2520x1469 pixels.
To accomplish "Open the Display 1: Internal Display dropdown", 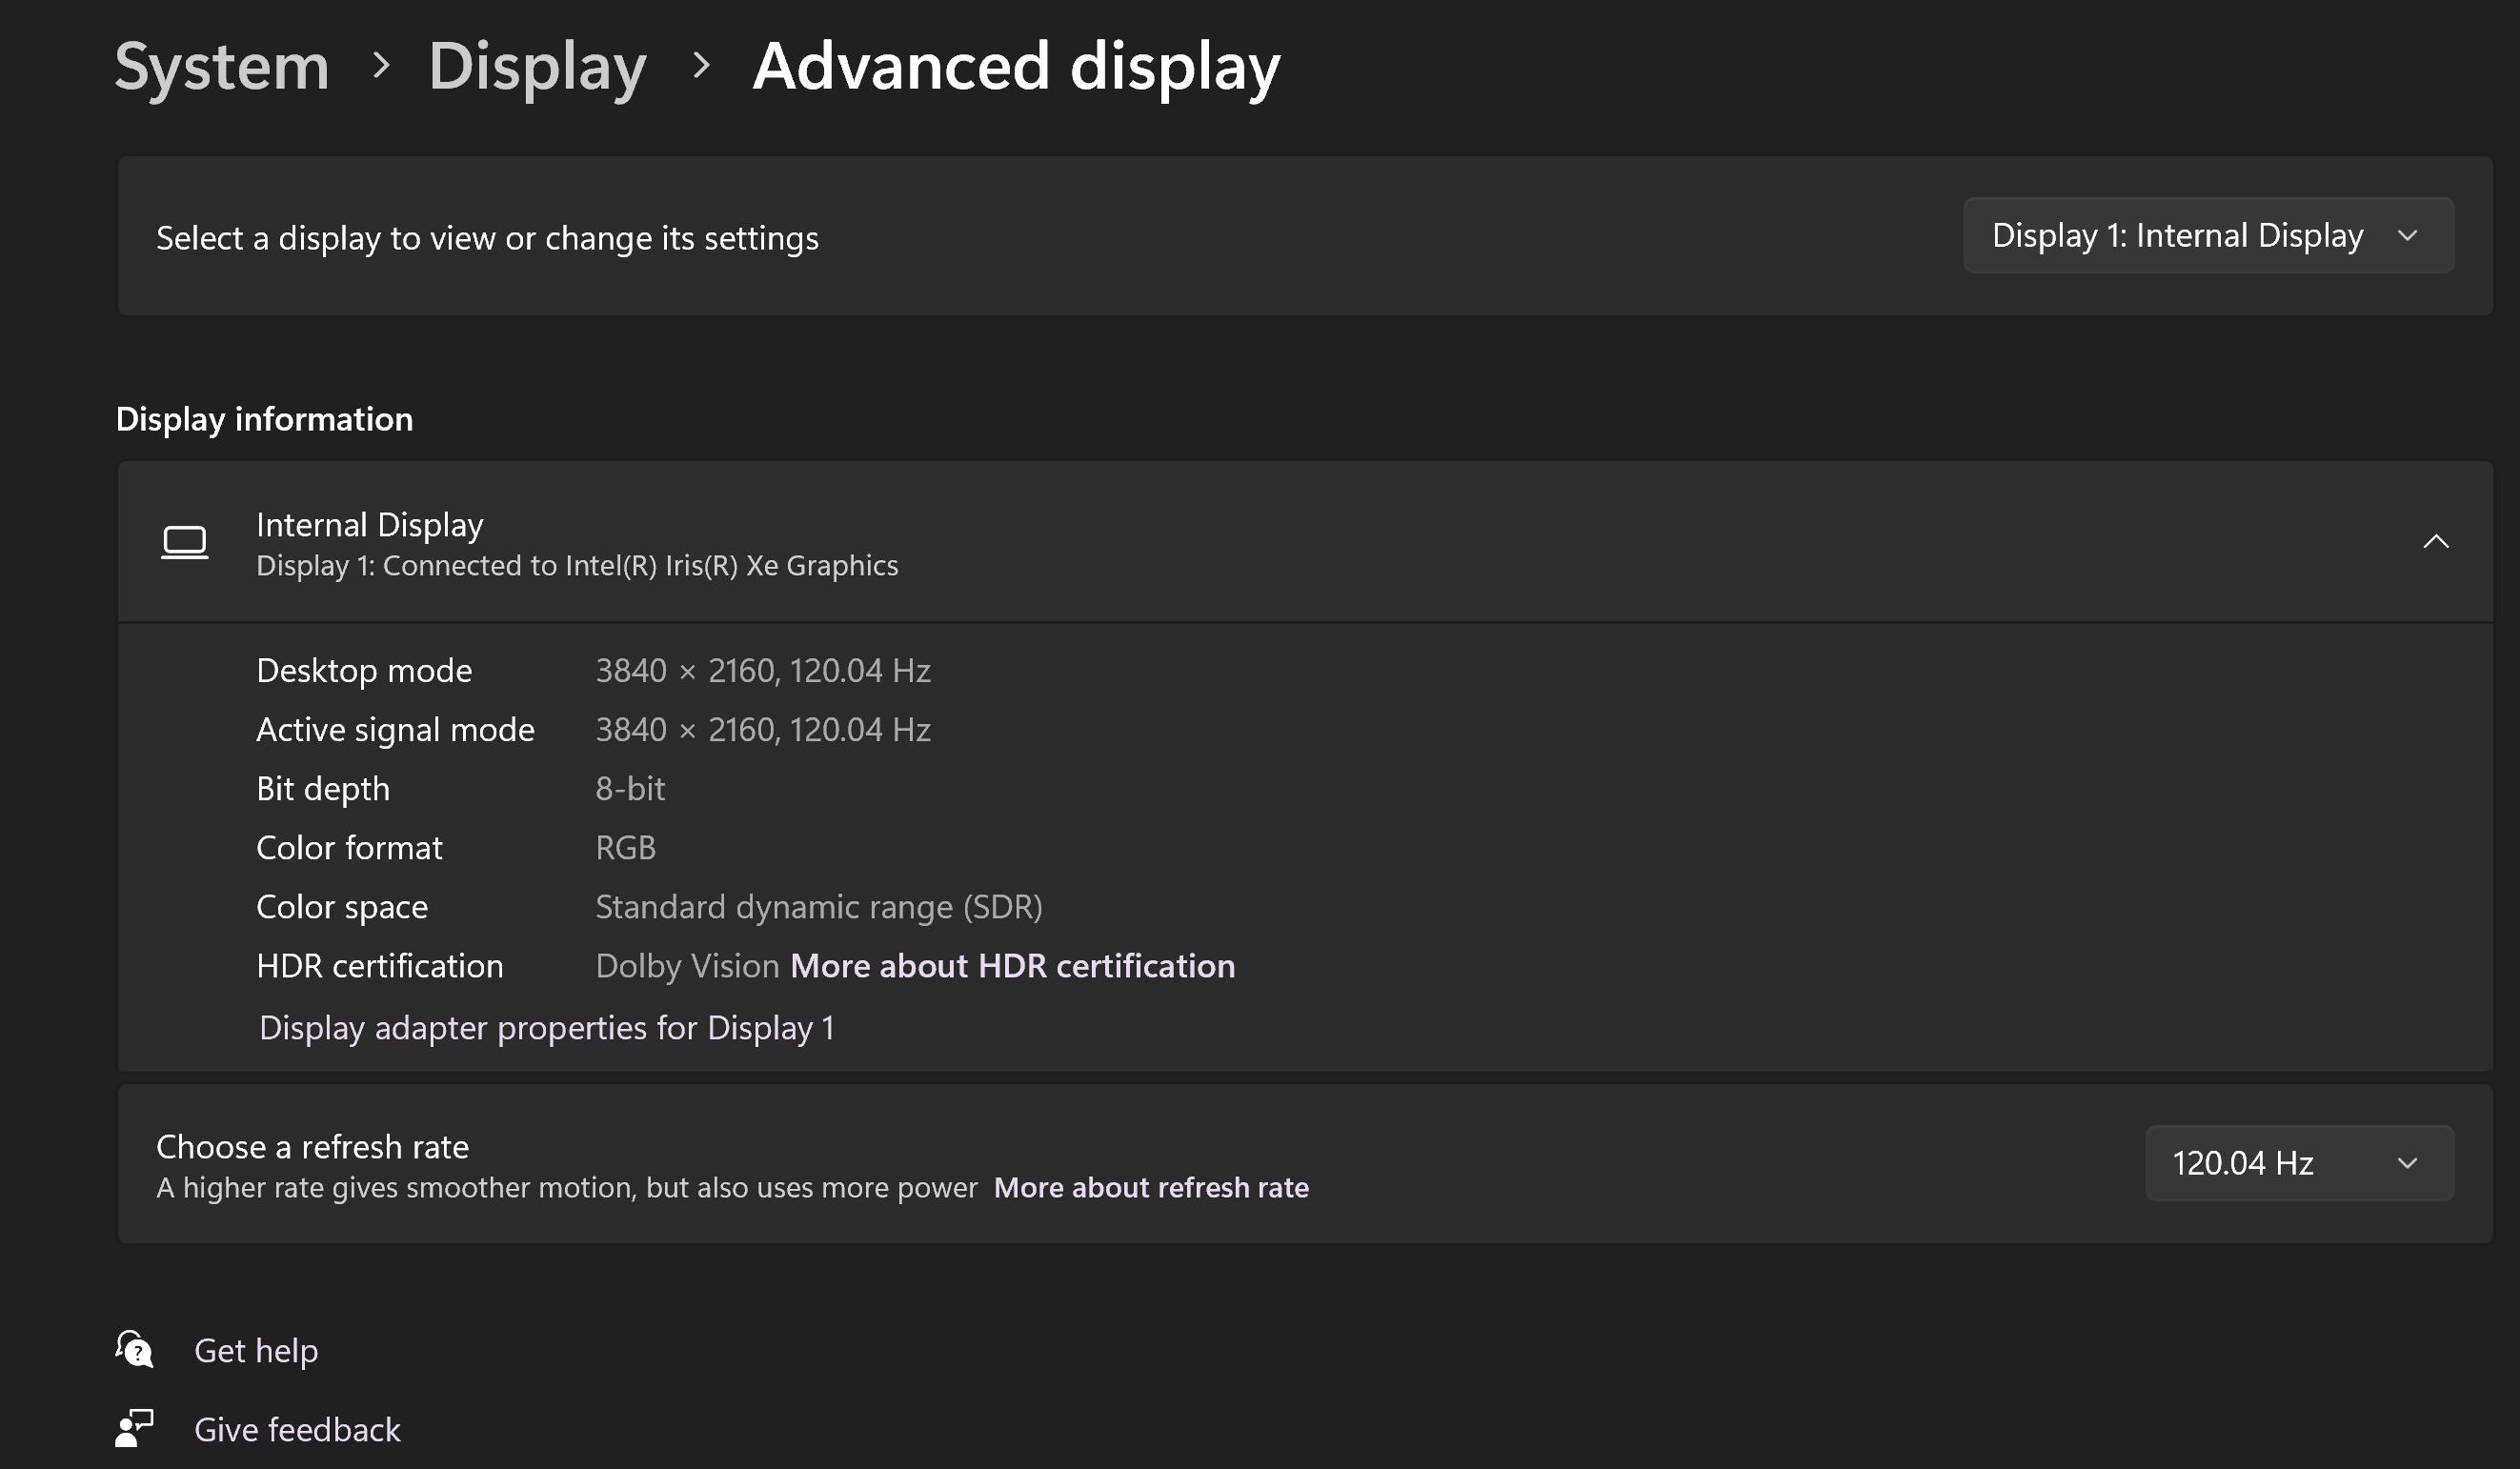I will click(x=2208, y=236).
